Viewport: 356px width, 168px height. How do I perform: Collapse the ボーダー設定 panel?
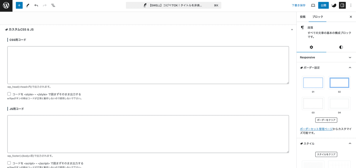point(350,68)
